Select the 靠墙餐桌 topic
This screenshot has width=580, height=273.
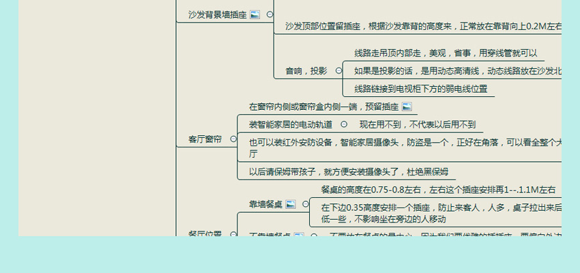(x=265, y=204)
